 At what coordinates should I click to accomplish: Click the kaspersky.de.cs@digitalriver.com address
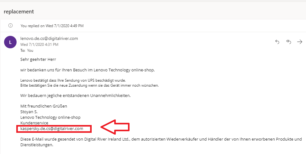[52, 128]
